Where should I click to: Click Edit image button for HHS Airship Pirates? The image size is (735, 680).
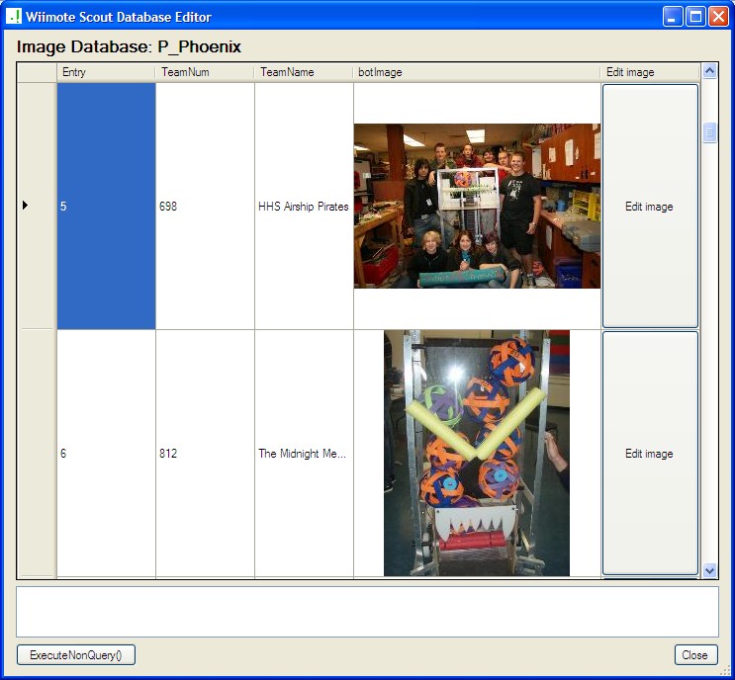point(650,206)
